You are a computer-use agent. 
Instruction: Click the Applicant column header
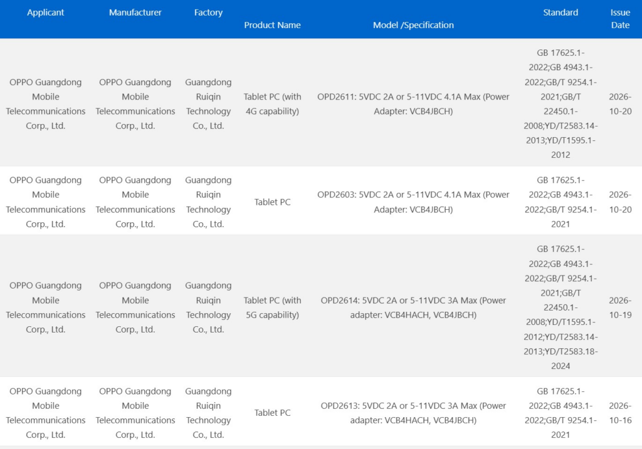[45, 13]
